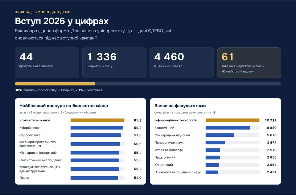
Task: Click the 'Право' row label
Action: 24,178
